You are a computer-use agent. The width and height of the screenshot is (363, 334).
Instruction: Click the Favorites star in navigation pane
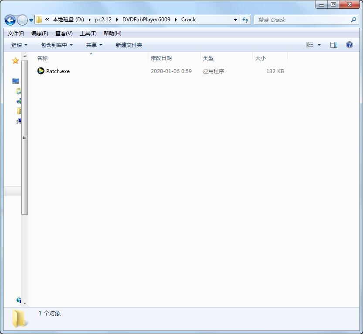16,61
